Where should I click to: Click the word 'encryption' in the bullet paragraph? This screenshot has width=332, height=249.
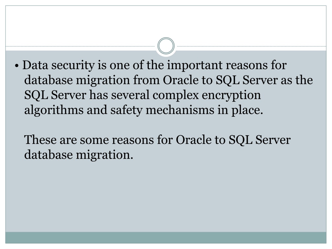(x=231, y=96)
